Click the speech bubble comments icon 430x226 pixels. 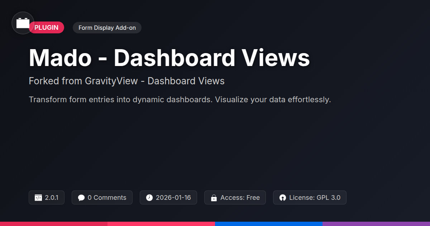[x=81, y=198]
